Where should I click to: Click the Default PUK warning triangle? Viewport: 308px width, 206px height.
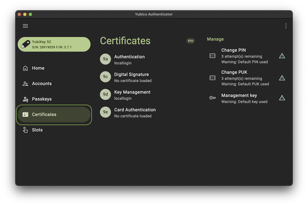click(x=282, y=78)
